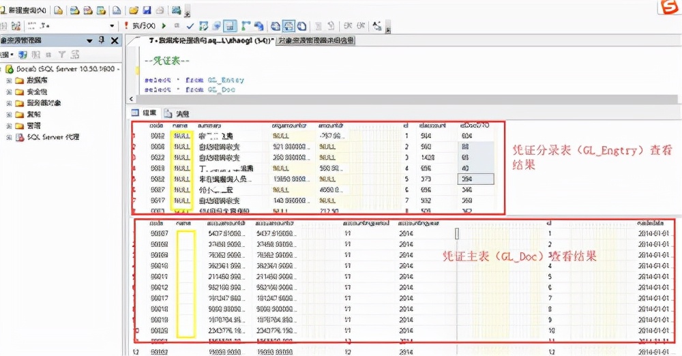Toggle the Object Explorer auto-hide pin
Image resolution: width=682 pixels, height=356 pixels.
coord(102,40)
